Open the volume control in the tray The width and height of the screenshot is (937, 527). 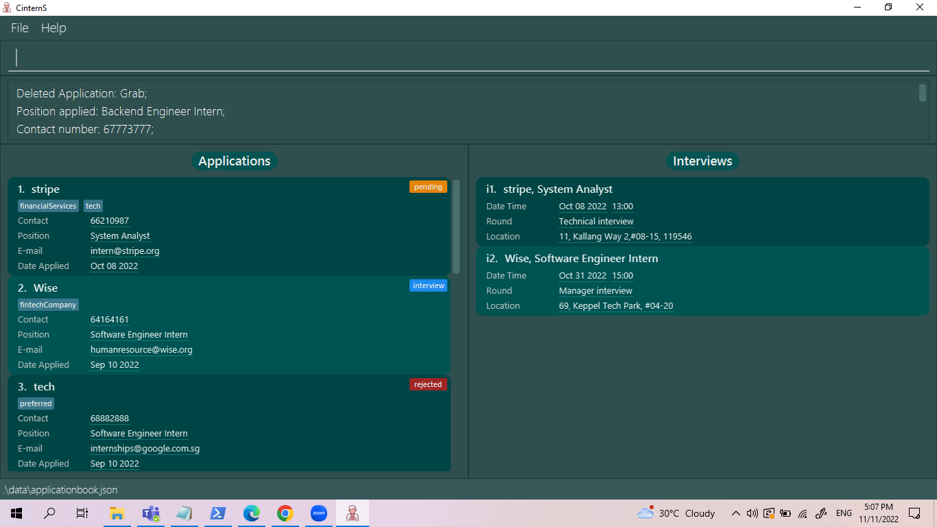(752, 513)
